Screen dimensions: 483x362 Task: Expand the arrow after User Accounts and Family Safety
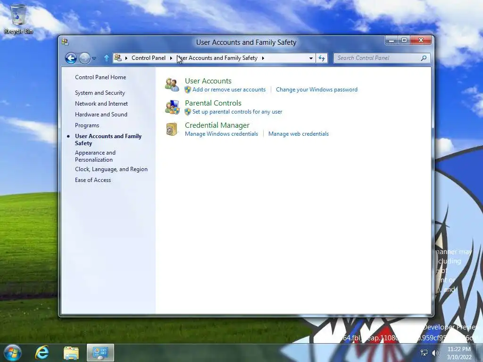263,58
